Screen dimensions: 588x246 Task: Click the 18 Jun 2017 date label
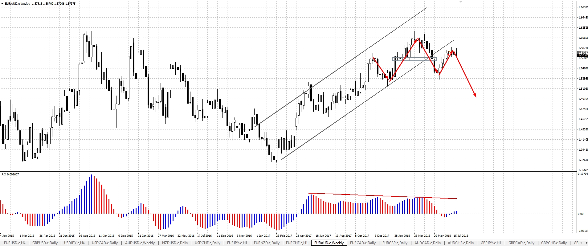[323, 236]
